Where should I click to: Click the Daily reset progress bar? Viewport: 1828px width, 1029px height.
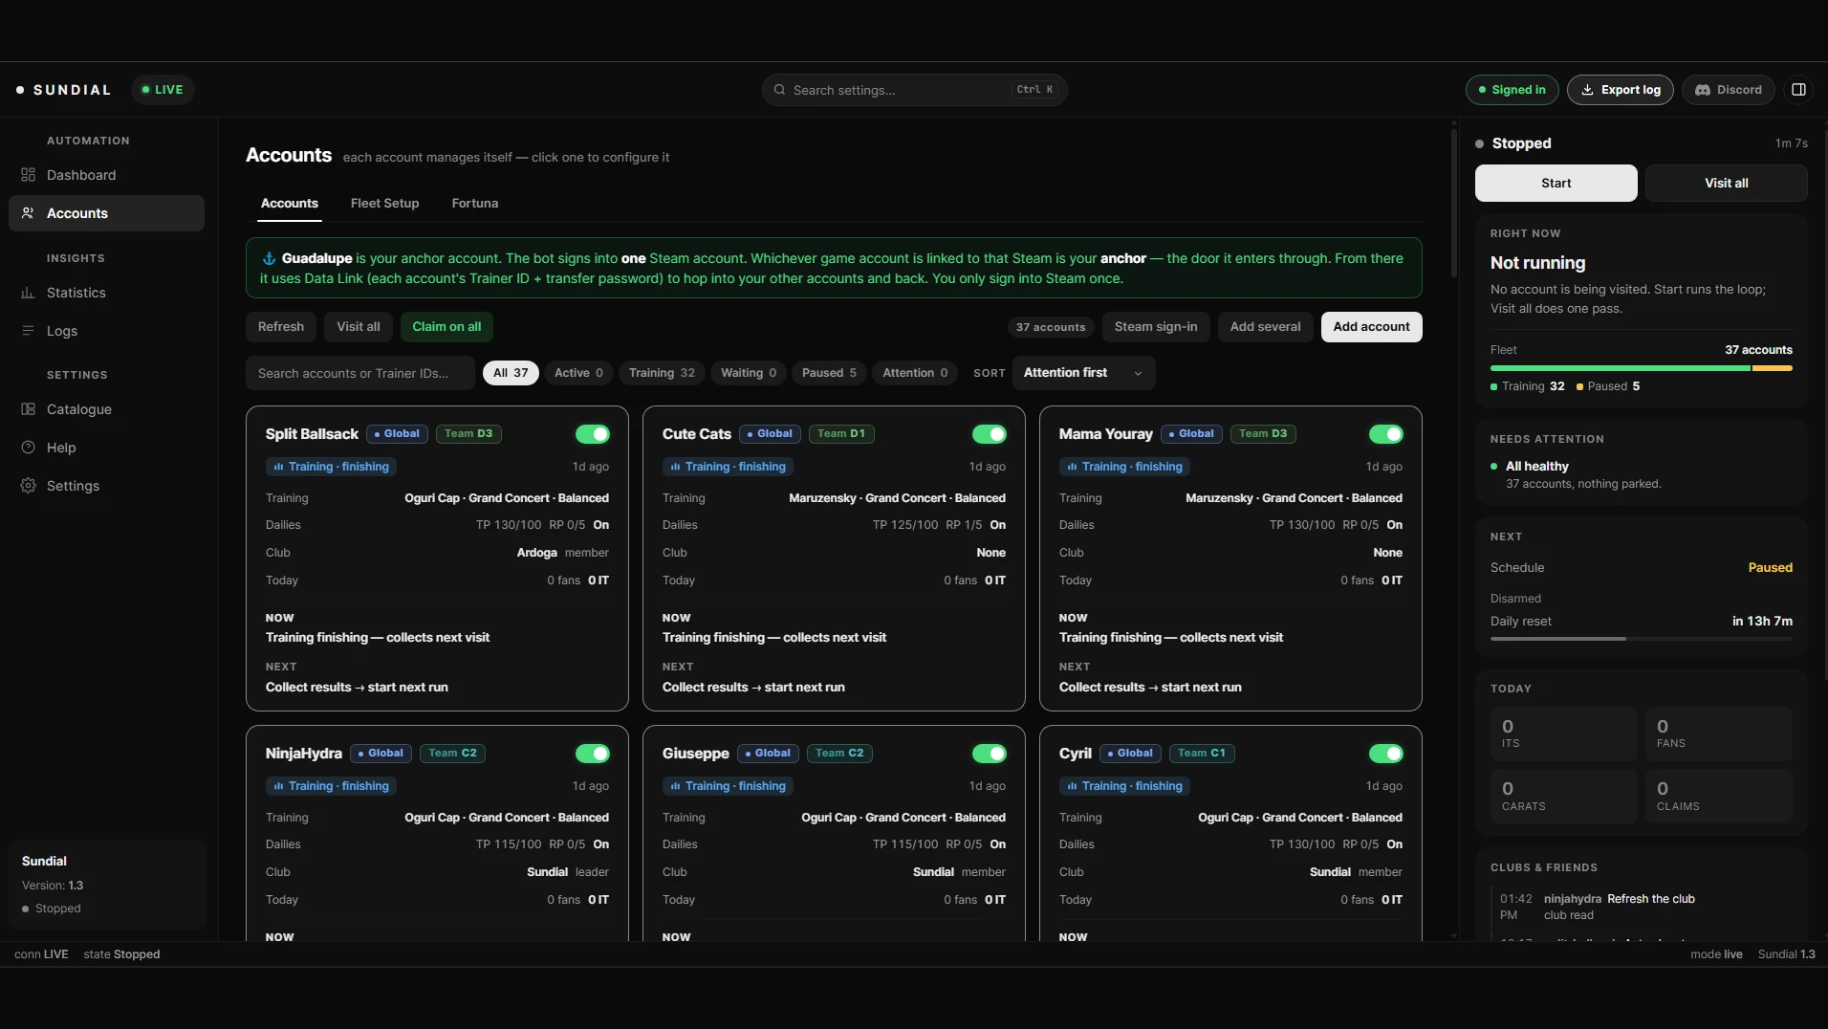click(1641, 639)
